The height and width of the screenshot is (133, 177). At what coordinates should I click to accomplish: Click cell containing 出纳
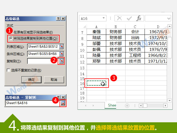coord(135,38)
